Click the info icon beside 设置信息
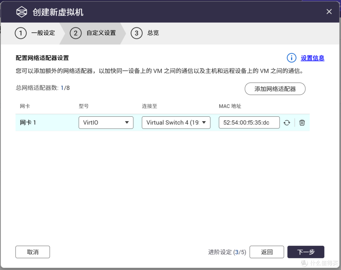 pyautogui.click(x=291, y=58)
